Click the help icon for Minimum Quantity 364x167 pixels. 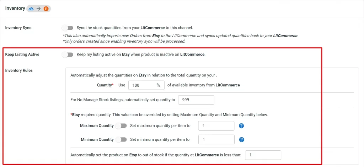241,140
